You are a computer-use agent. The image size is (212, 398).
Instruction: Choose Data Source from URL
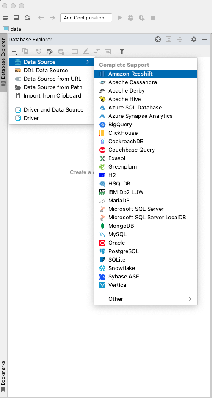click(x=52, y=79)
